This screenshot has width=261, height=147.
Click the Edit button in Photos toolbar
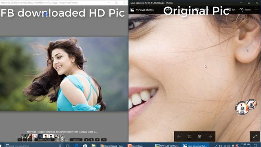232,10
